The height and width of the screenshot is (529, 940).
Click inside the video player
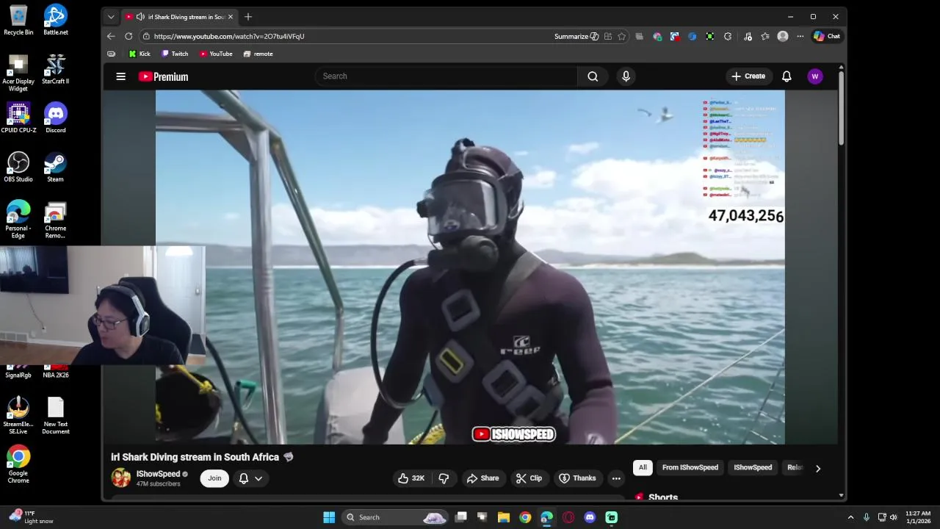pyautogui.click(x=470, y=267)
